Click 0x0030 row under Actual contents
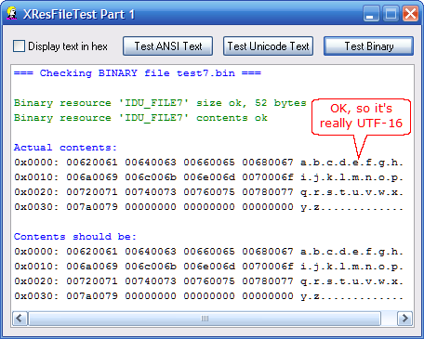 click(x=208, y=207)
